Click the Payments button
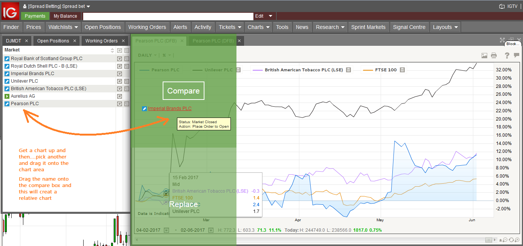 35,16
